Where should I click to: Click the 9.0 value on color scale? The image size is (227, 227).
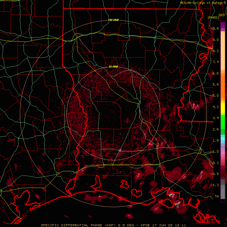coord(216,40)
